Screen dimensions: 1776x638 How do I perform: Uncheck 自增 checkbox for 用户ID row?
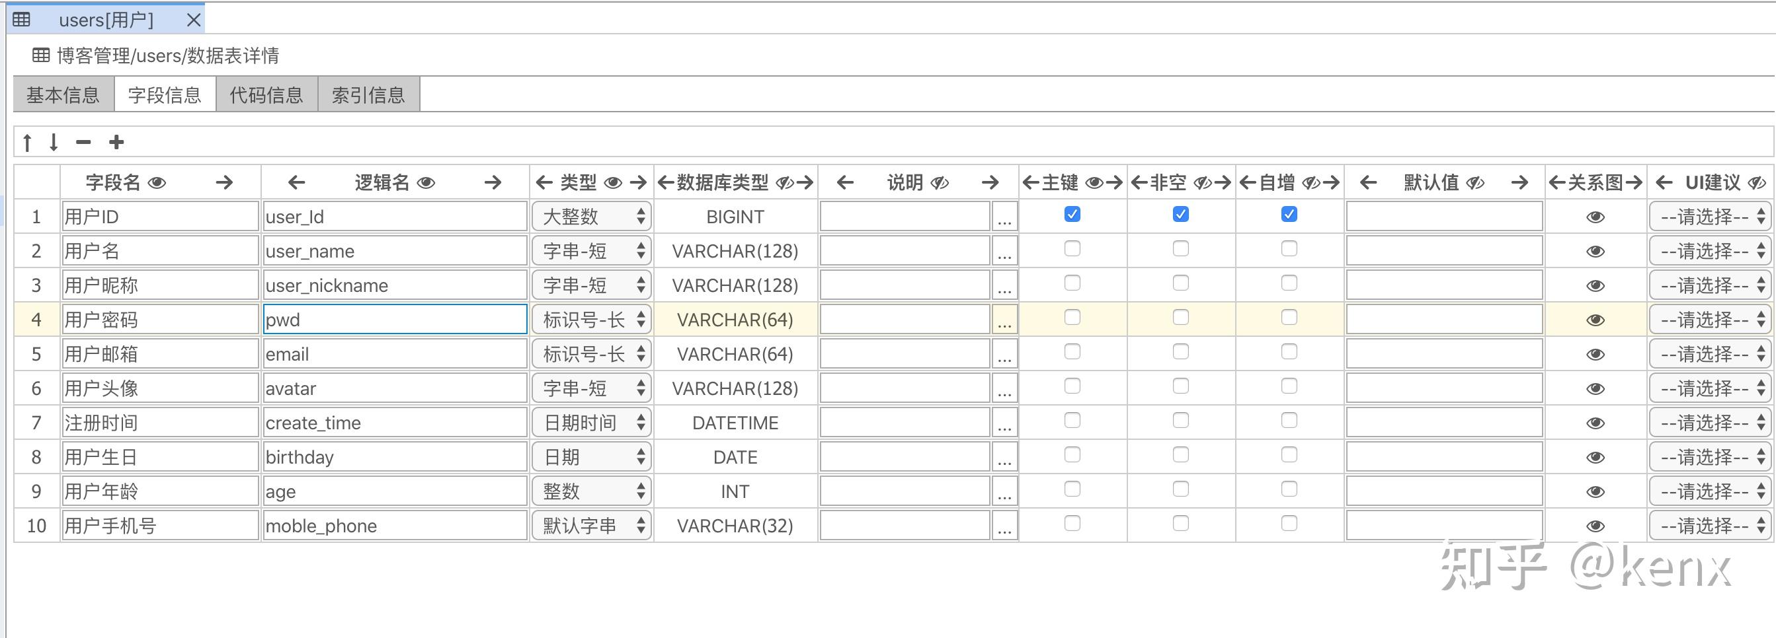pos(1289,214)
